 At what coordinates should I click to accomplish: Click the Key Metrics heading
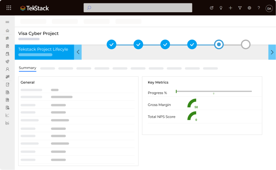(158, 82)
